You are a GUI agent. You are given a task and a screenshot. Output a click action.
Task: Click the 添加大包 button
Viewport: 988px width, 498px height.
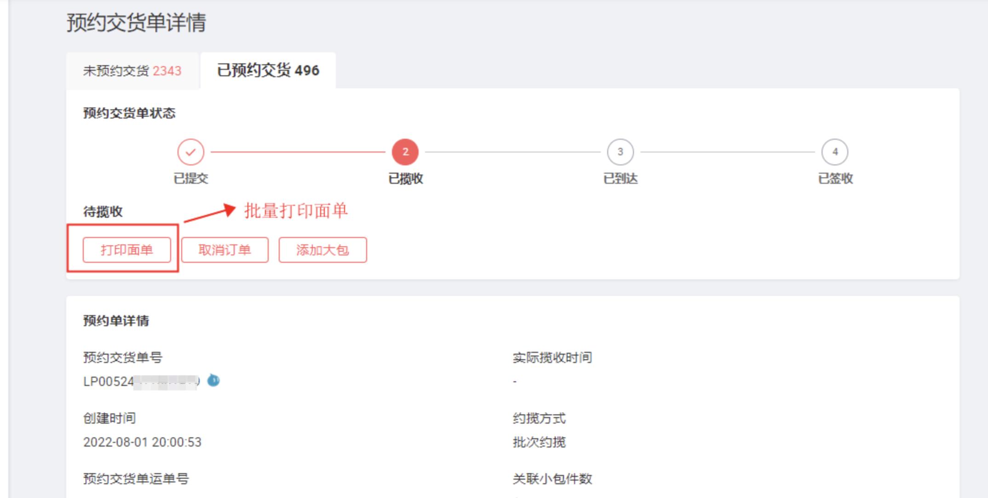[323, 249]
